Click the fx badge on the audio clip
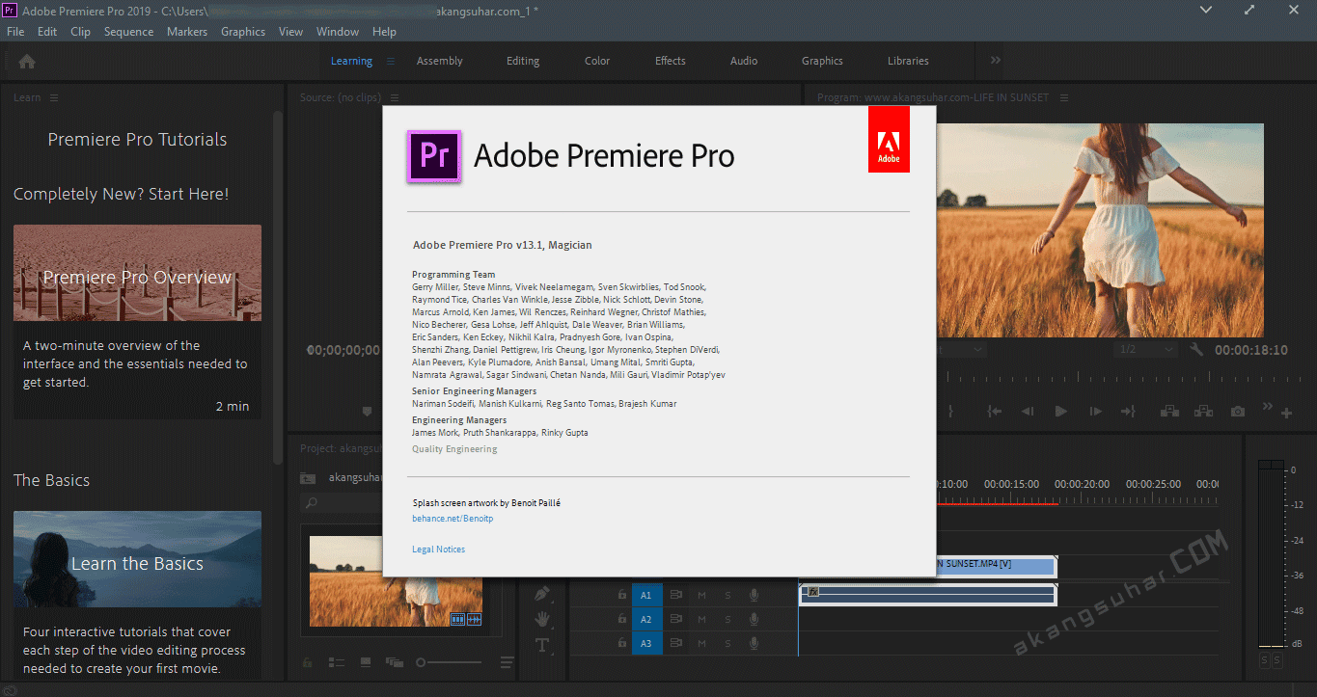The image size is (1317, 697). coord(812,591)
